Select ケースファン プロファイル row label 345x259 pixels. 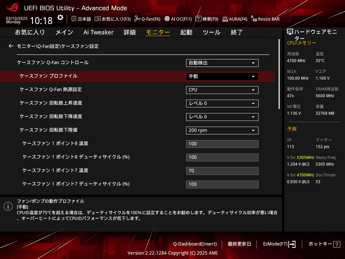pyautogui.click(x=49, y=76)
